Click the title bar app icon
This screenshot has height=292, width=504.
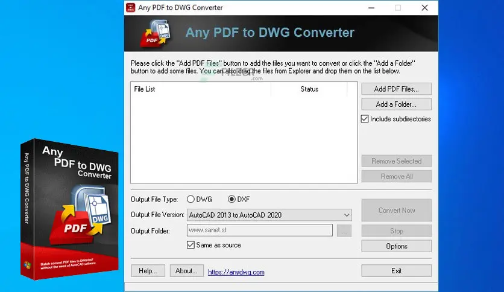(130, 8)
